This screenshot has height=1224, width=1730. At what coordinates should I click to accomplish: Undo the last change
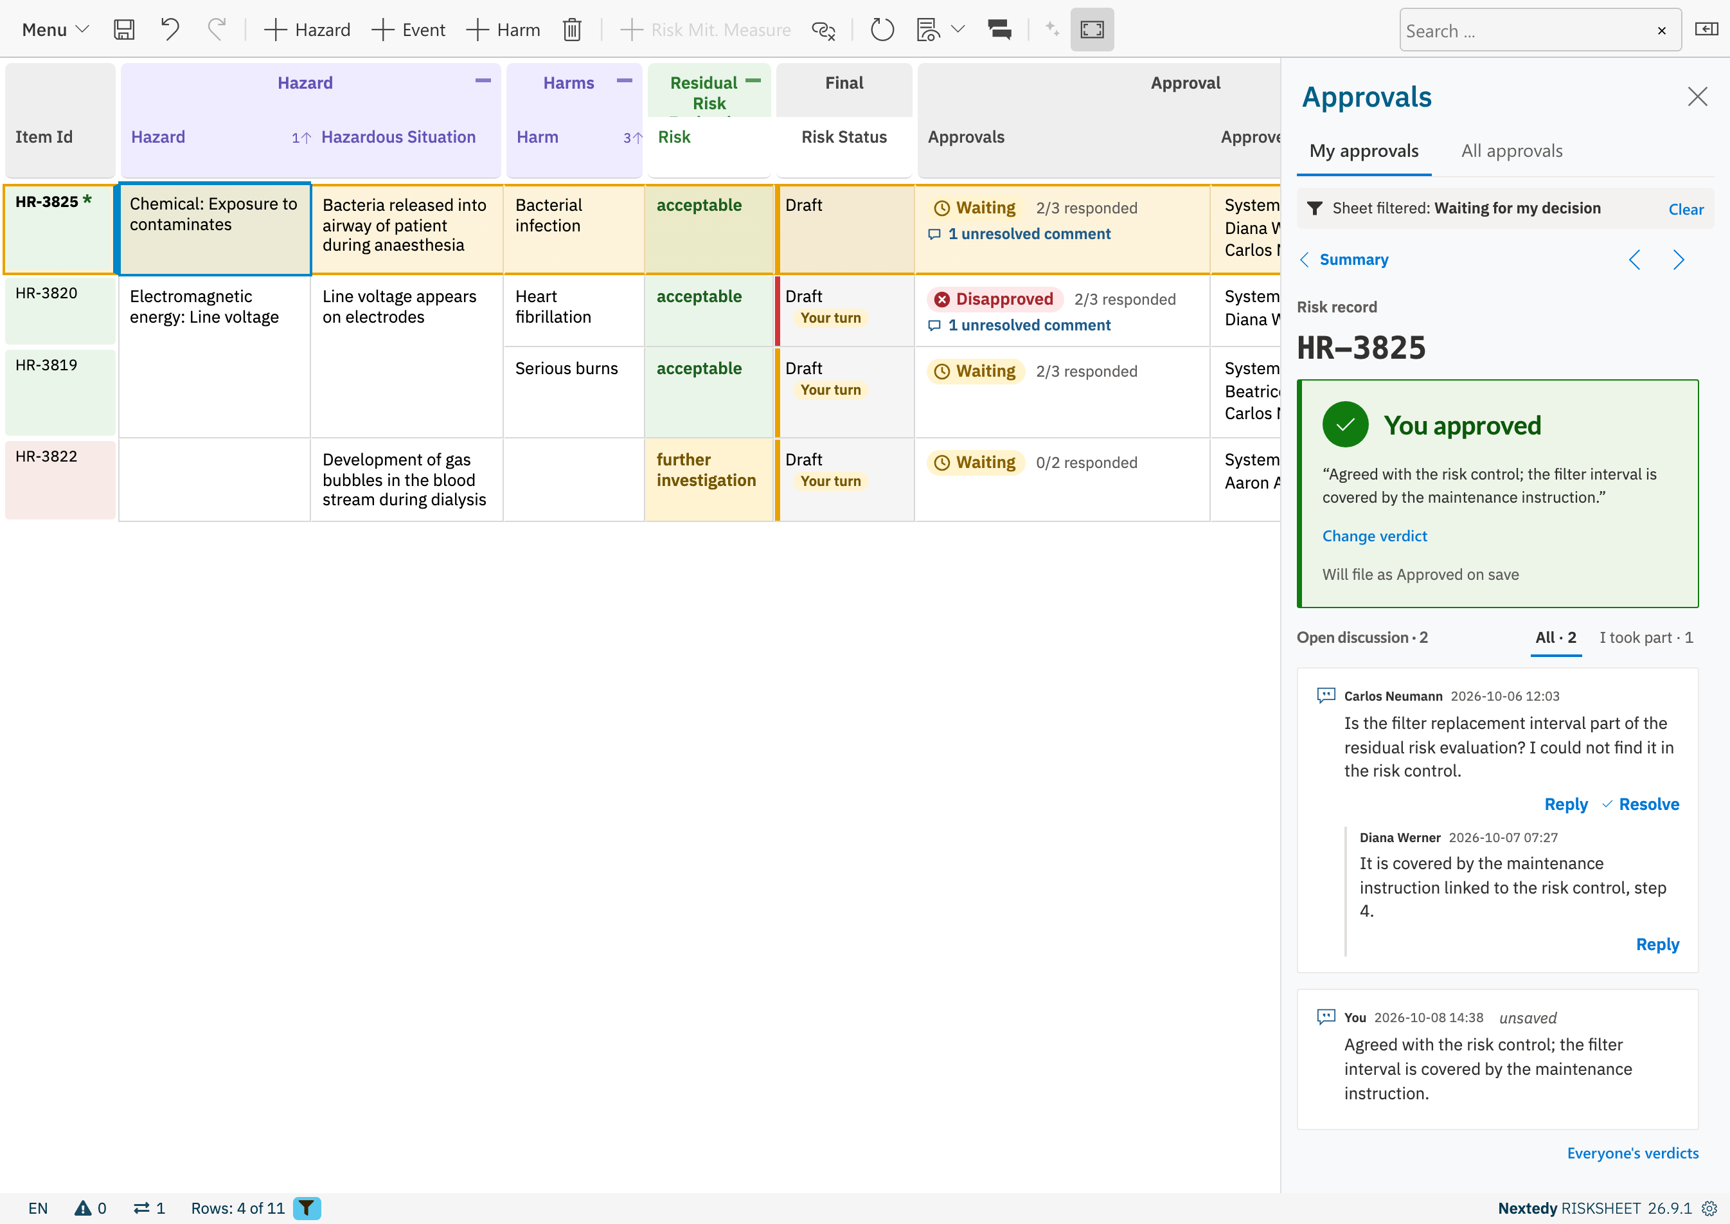pos(170,30)
